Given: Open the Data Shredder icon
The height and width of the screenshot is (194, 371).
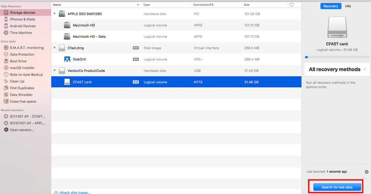Looking at the screenshot, I should (6, 94).
